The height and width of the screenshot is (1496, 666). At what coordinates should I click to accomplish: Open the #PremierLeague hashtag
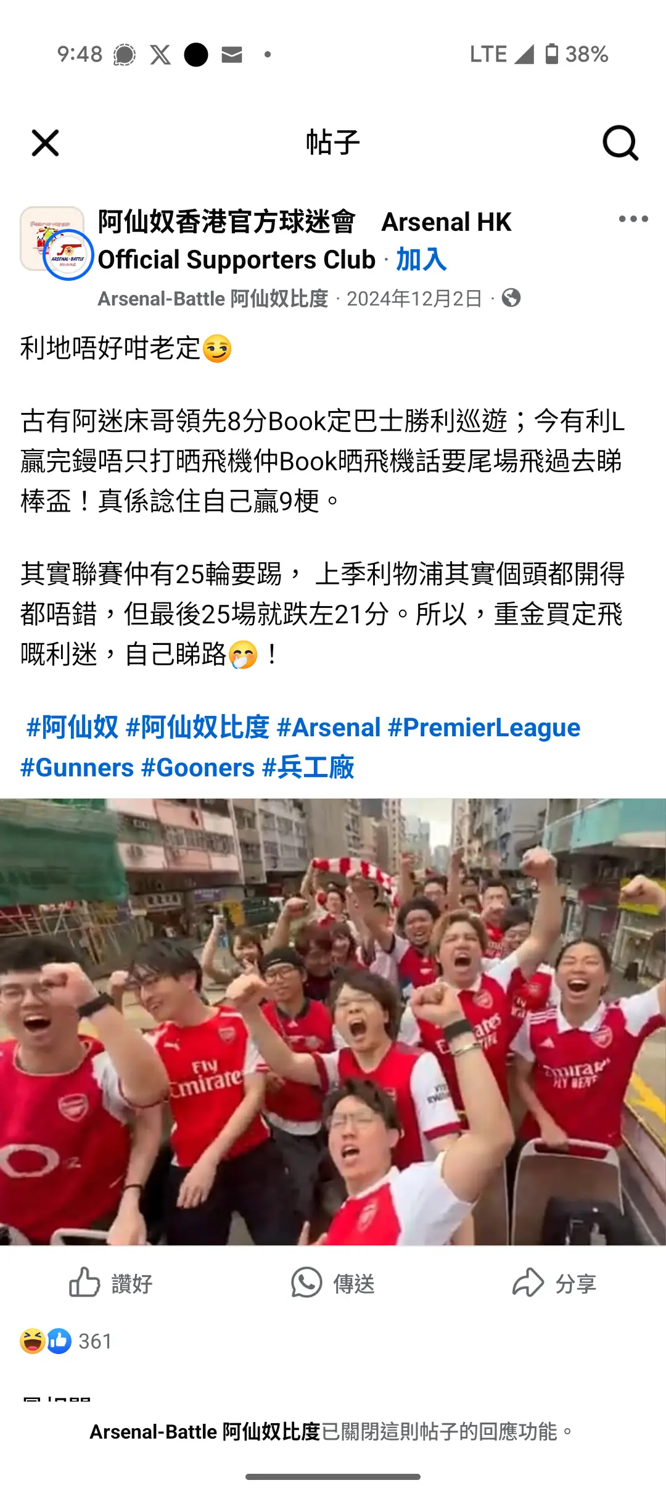click(484, 727)
